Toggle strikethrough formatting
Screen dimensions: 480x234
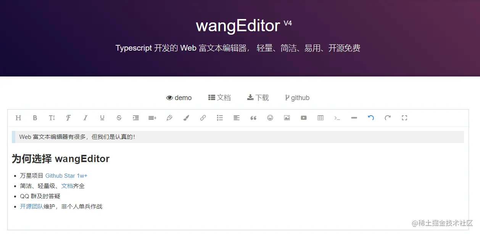(x=119, y=118)
